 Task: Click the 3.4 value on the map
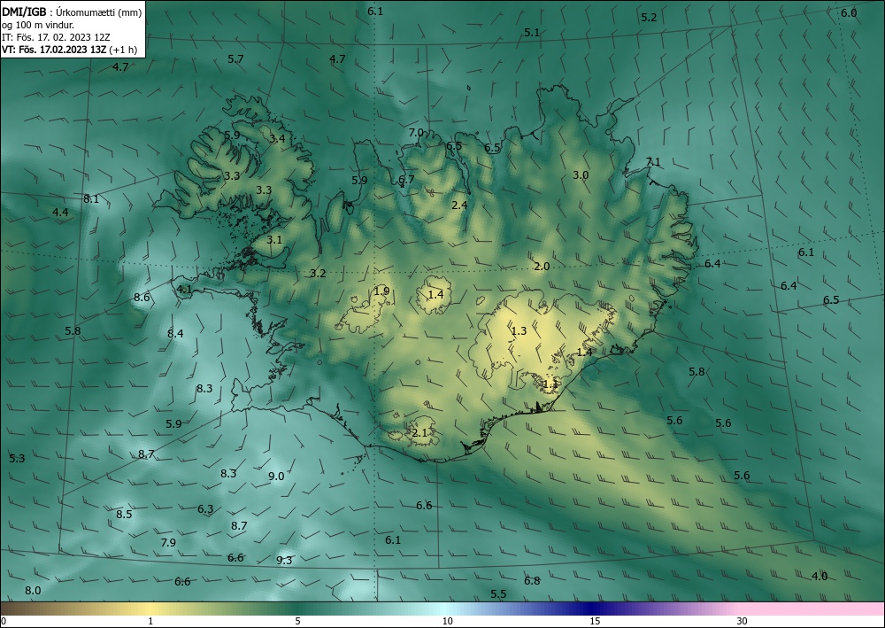click(277, 138)
